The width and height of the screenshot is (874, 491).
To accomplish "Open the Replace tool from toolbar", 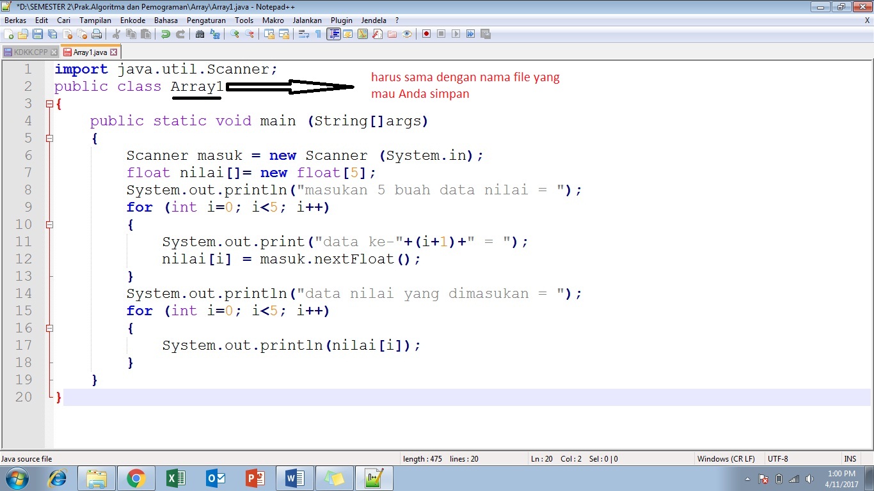I will coord(215,33).
